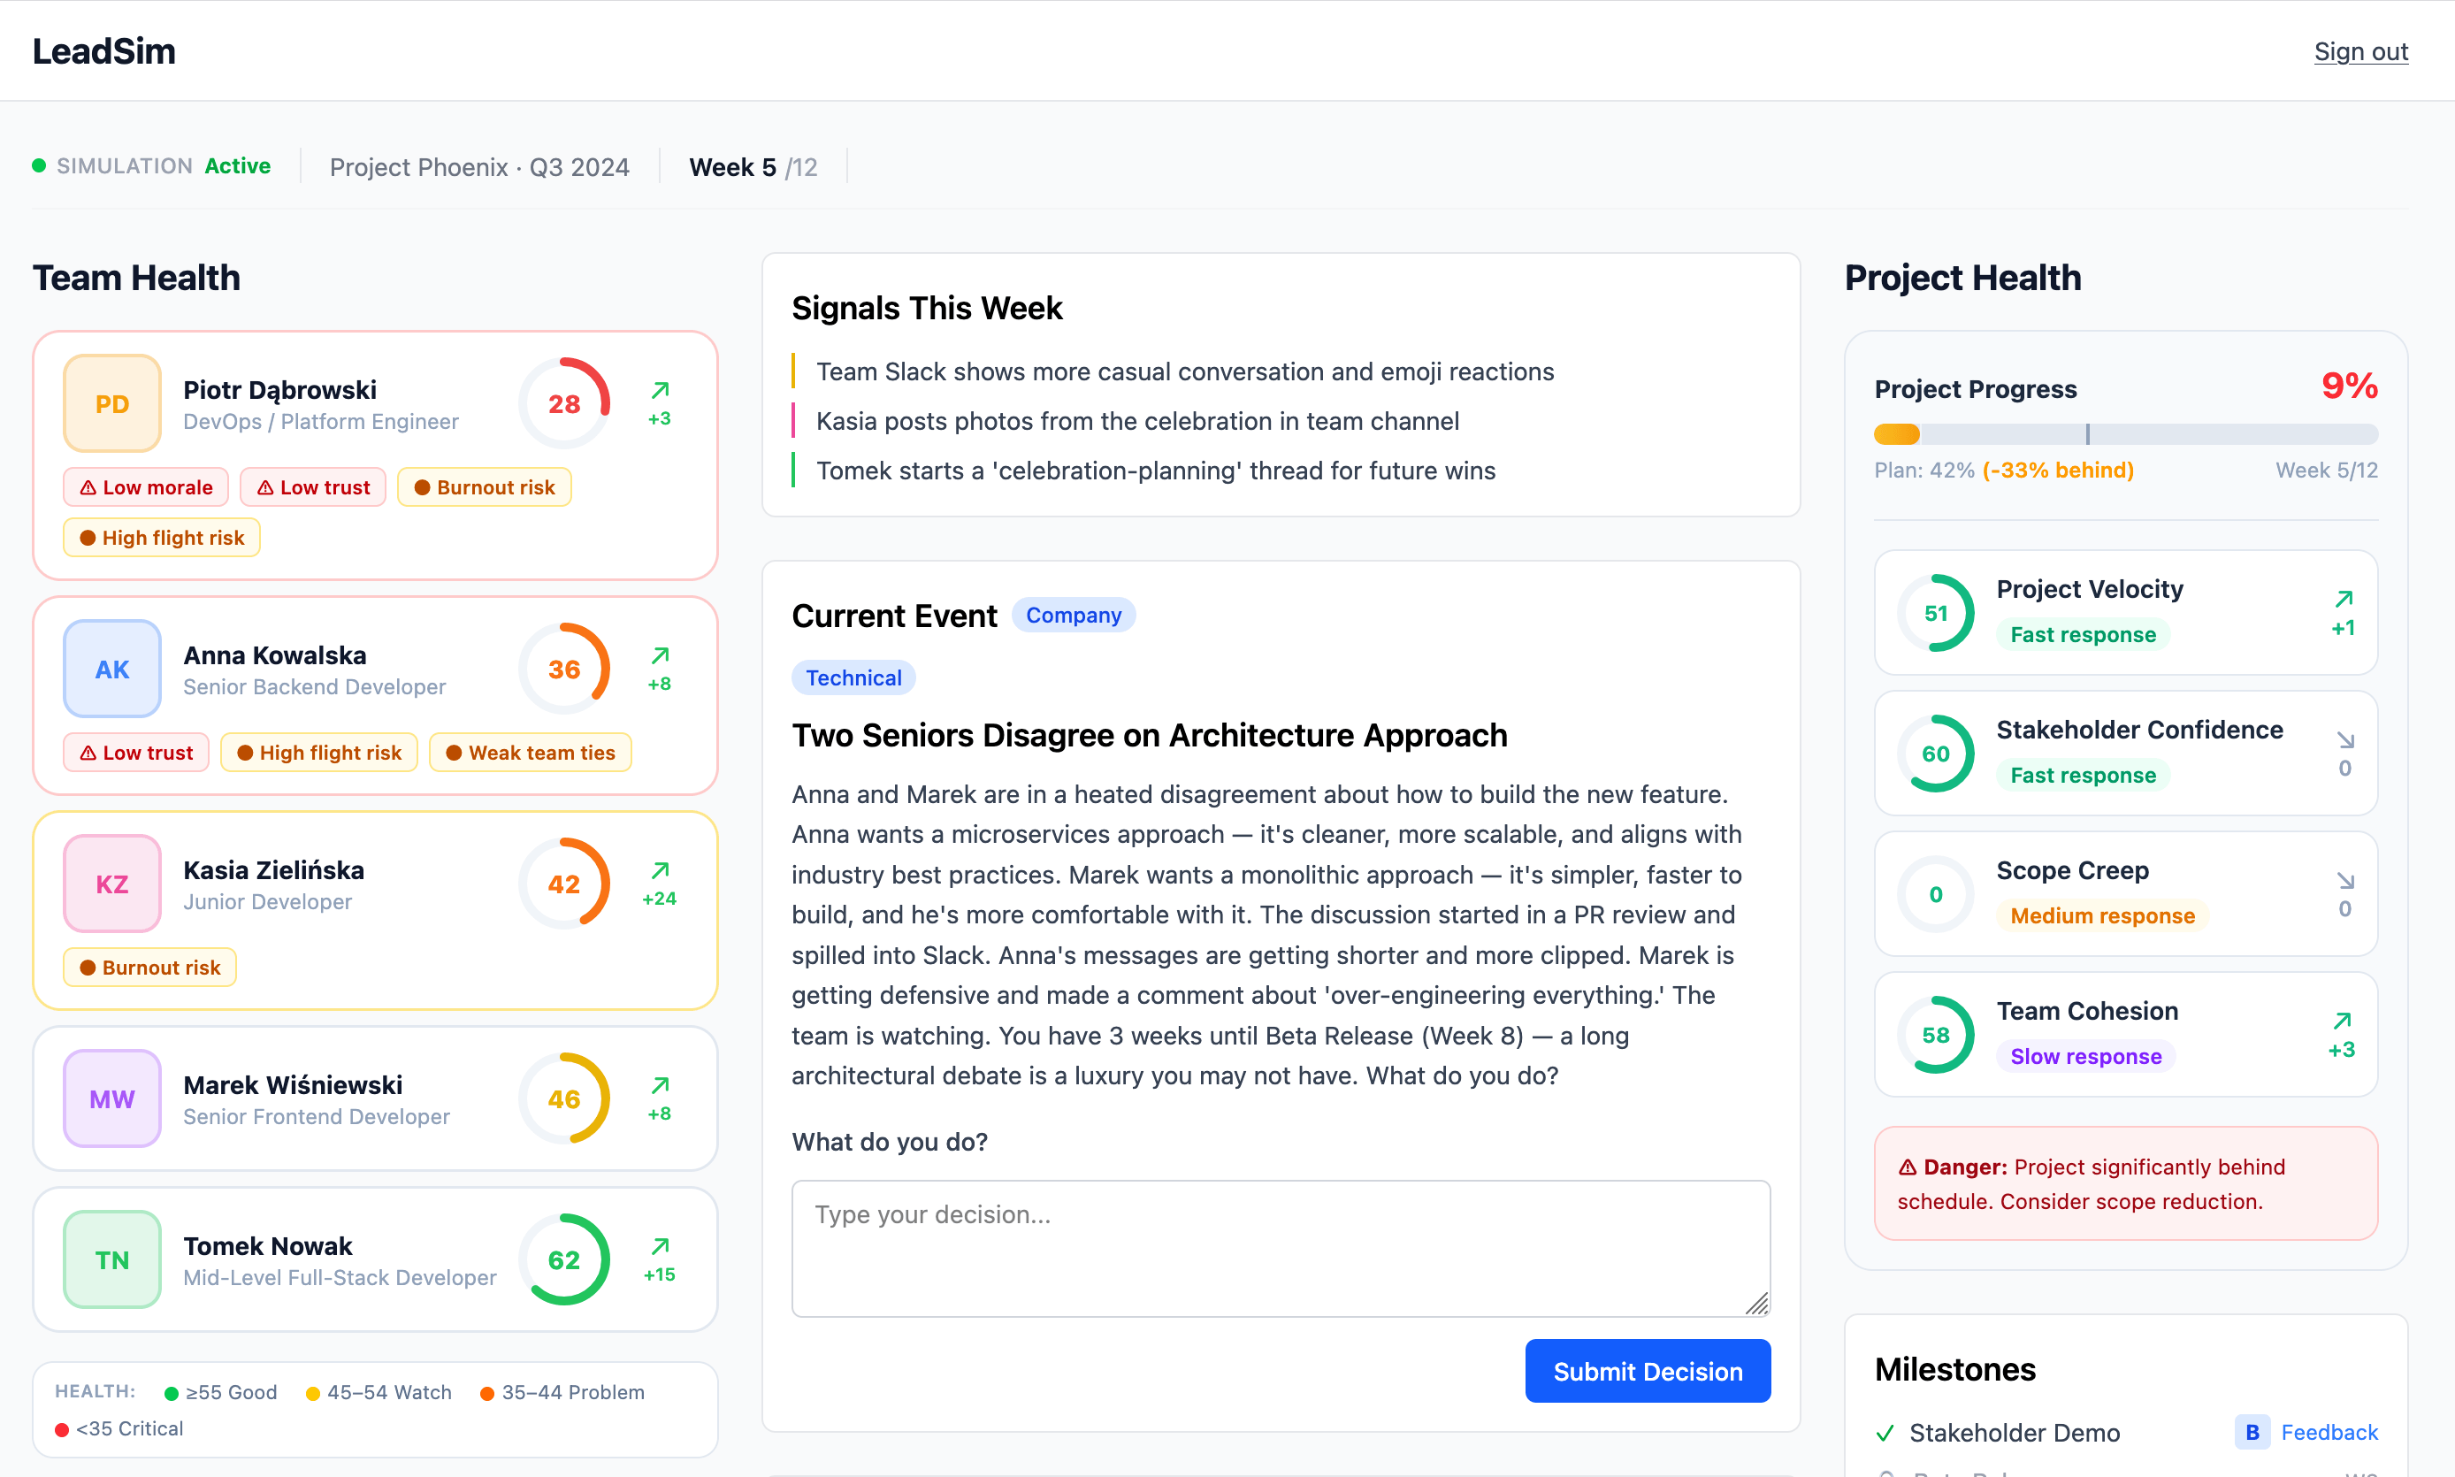This screenshot has width=2455, height=1477.
Task: Click Piotr's Burnout risk tag
Action: pos(485,486)
